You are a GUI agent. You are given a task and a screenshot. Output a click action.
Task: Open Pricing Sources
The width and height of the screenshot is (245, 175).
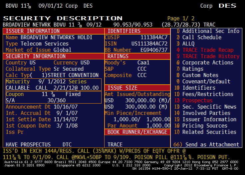201,126
